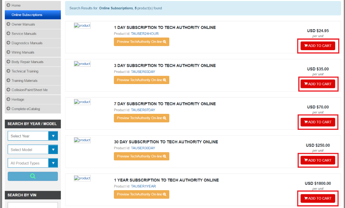Click arrow icon beside Heritage sidebar entry

[x=8, y=99]
